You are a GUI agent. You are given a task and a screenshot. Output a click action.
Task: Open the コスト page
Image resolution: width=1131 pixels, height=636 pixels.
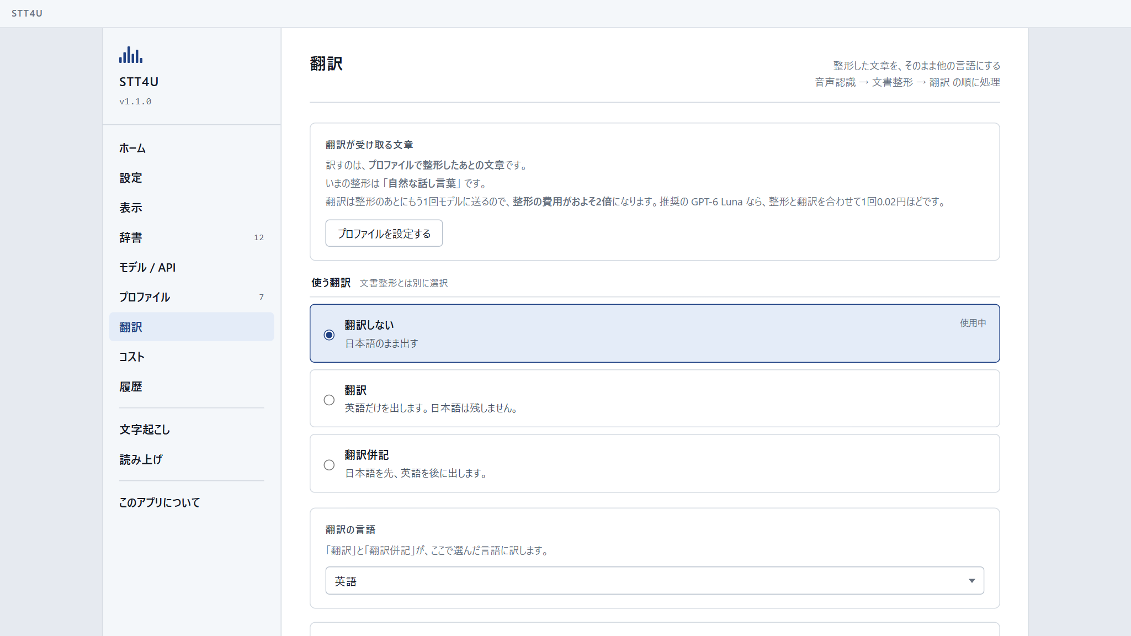click(x=192, y=357)
